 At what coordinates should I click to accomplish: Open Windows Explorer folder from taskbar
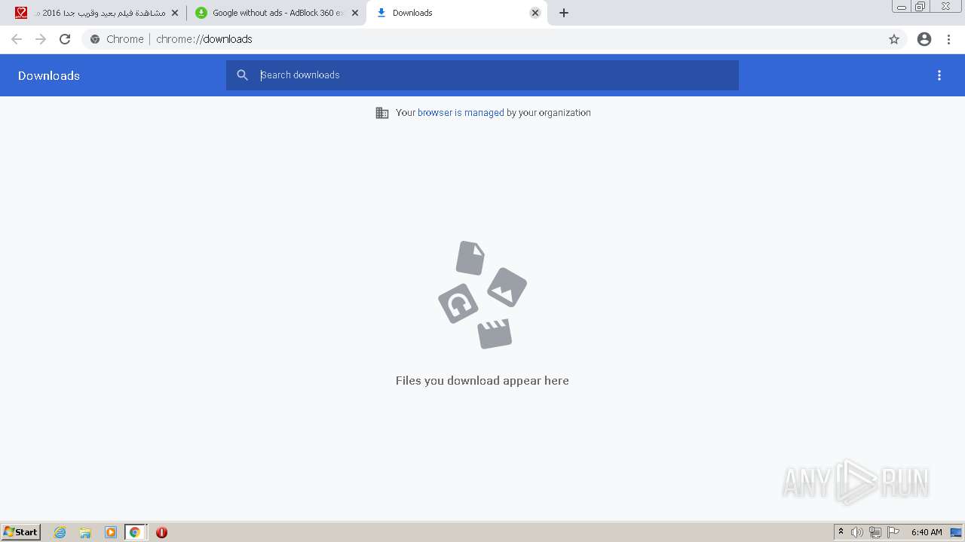85,532
